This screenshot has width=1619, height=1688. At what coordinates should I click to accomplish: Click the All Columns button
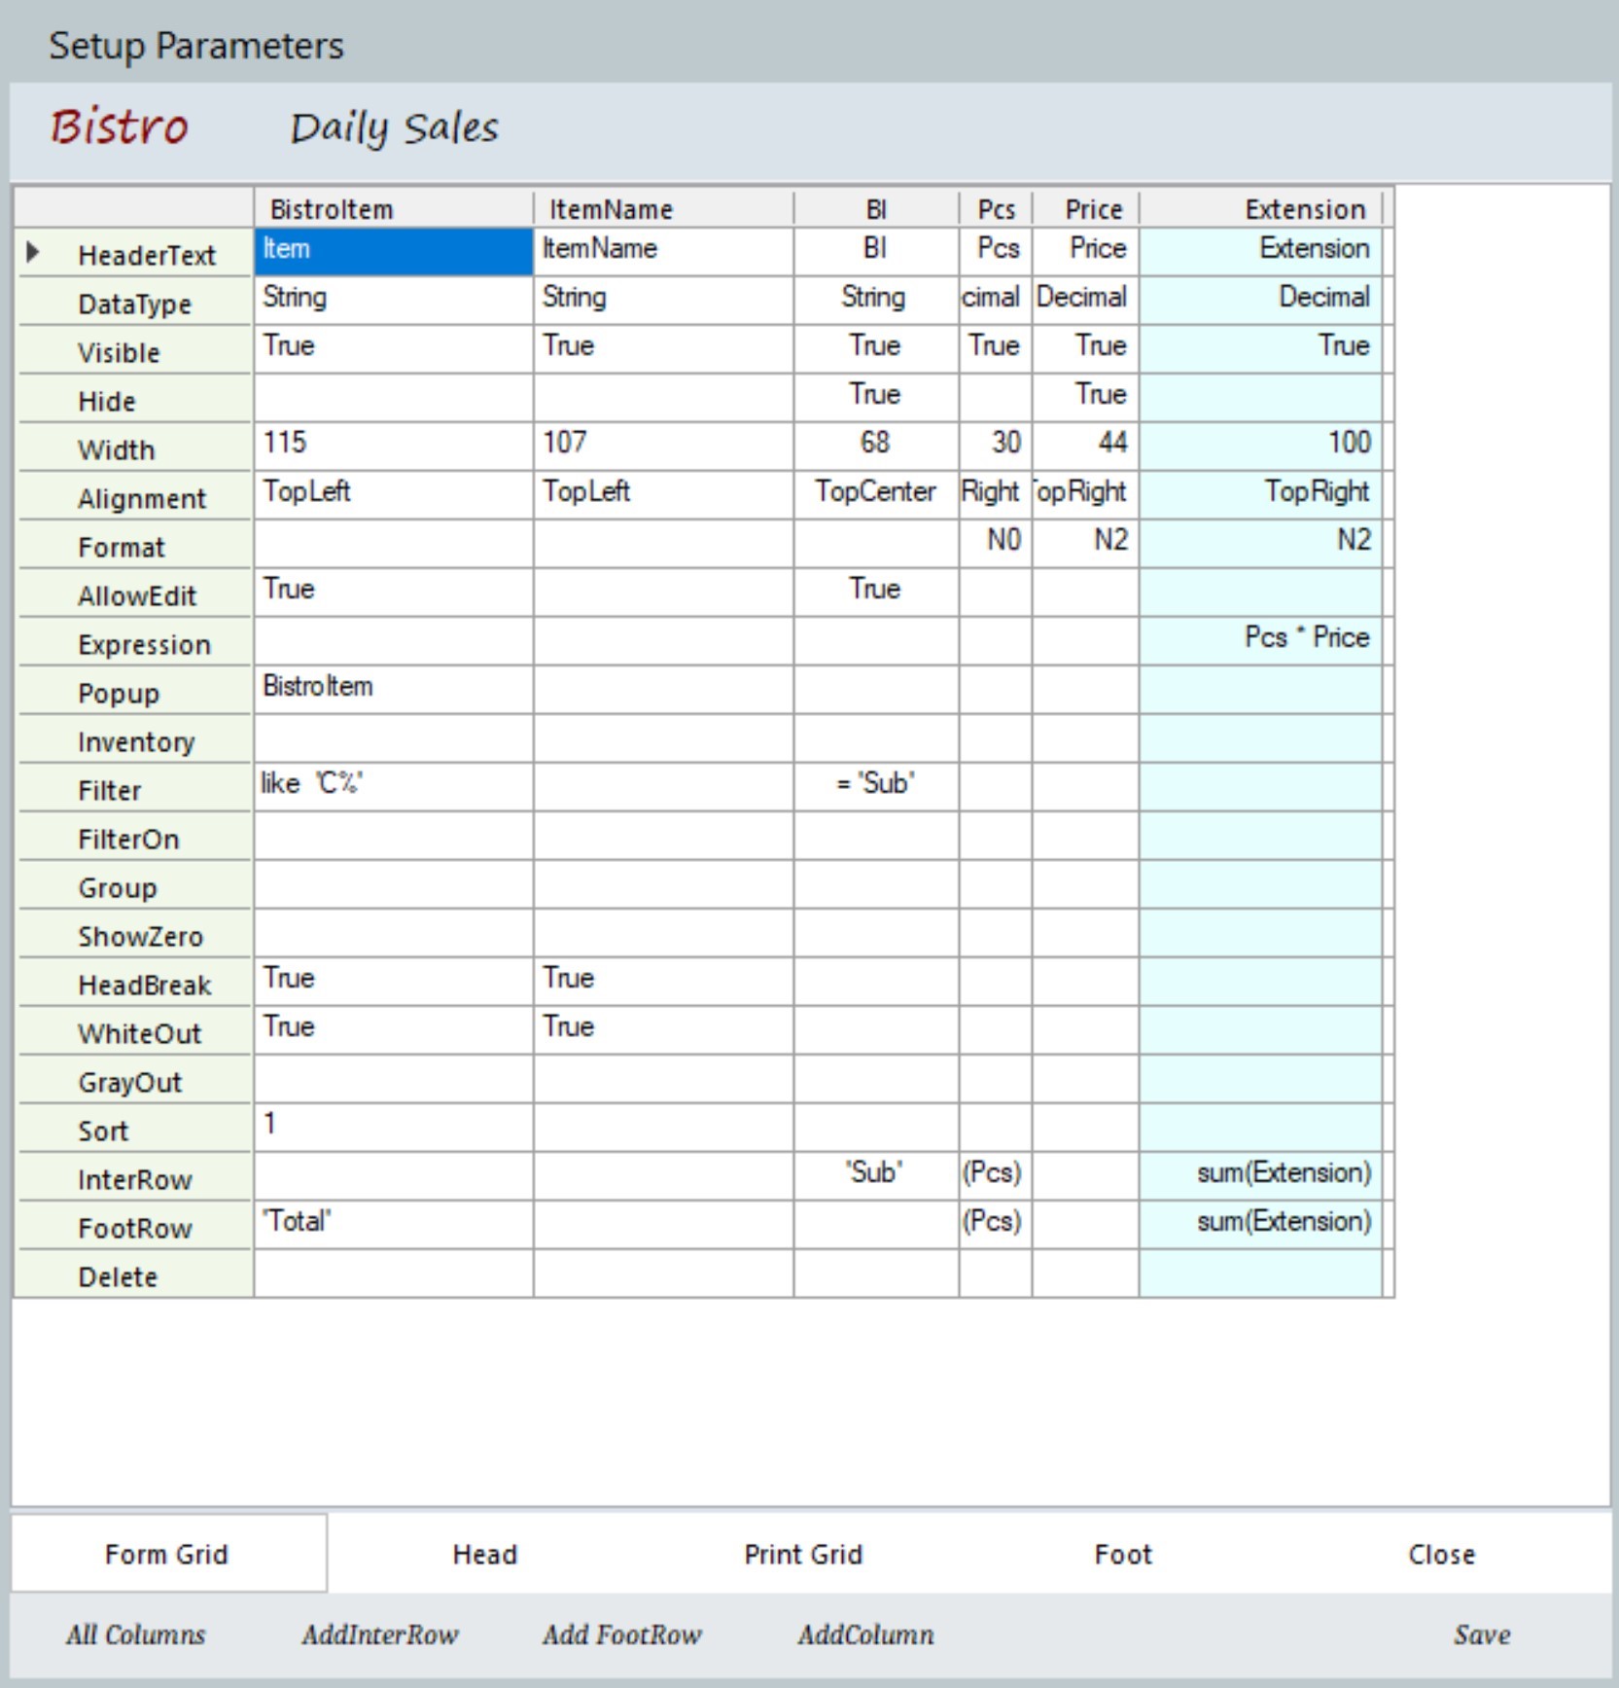[135, 1634]
